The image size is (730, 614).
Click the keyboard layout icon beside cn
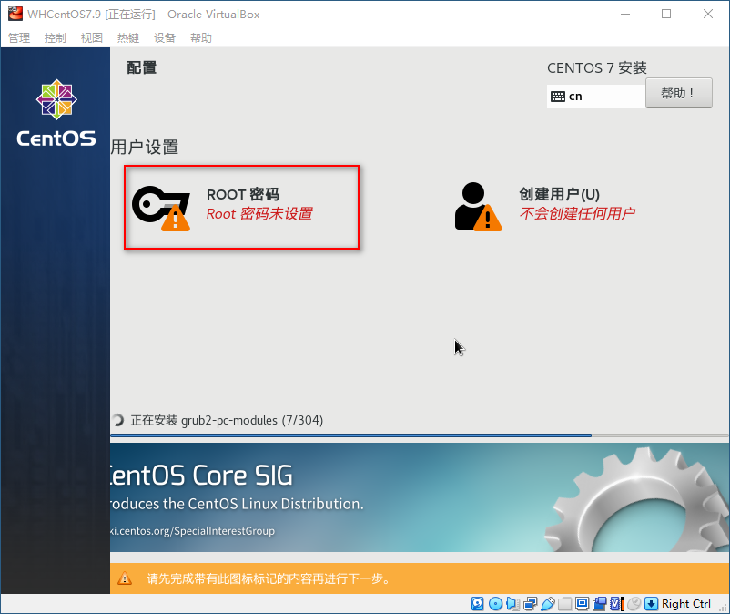[558, 97]
